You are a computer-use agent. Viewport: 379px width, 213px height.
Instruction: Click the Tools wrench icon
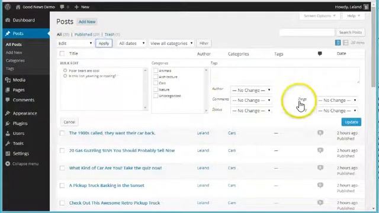click(x=8, y=143)
